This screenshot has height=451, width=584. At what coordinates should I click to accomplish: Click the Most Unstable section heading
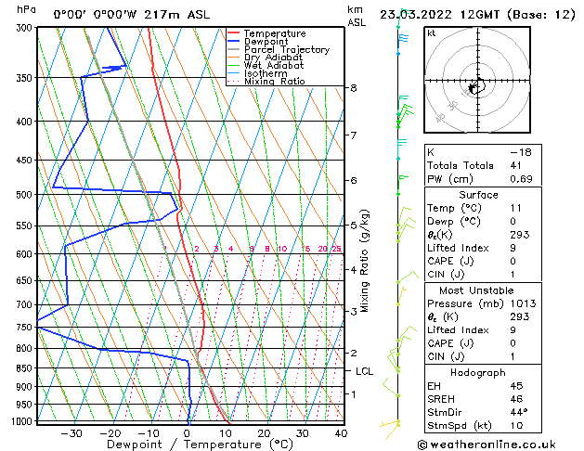click(476, 290)
